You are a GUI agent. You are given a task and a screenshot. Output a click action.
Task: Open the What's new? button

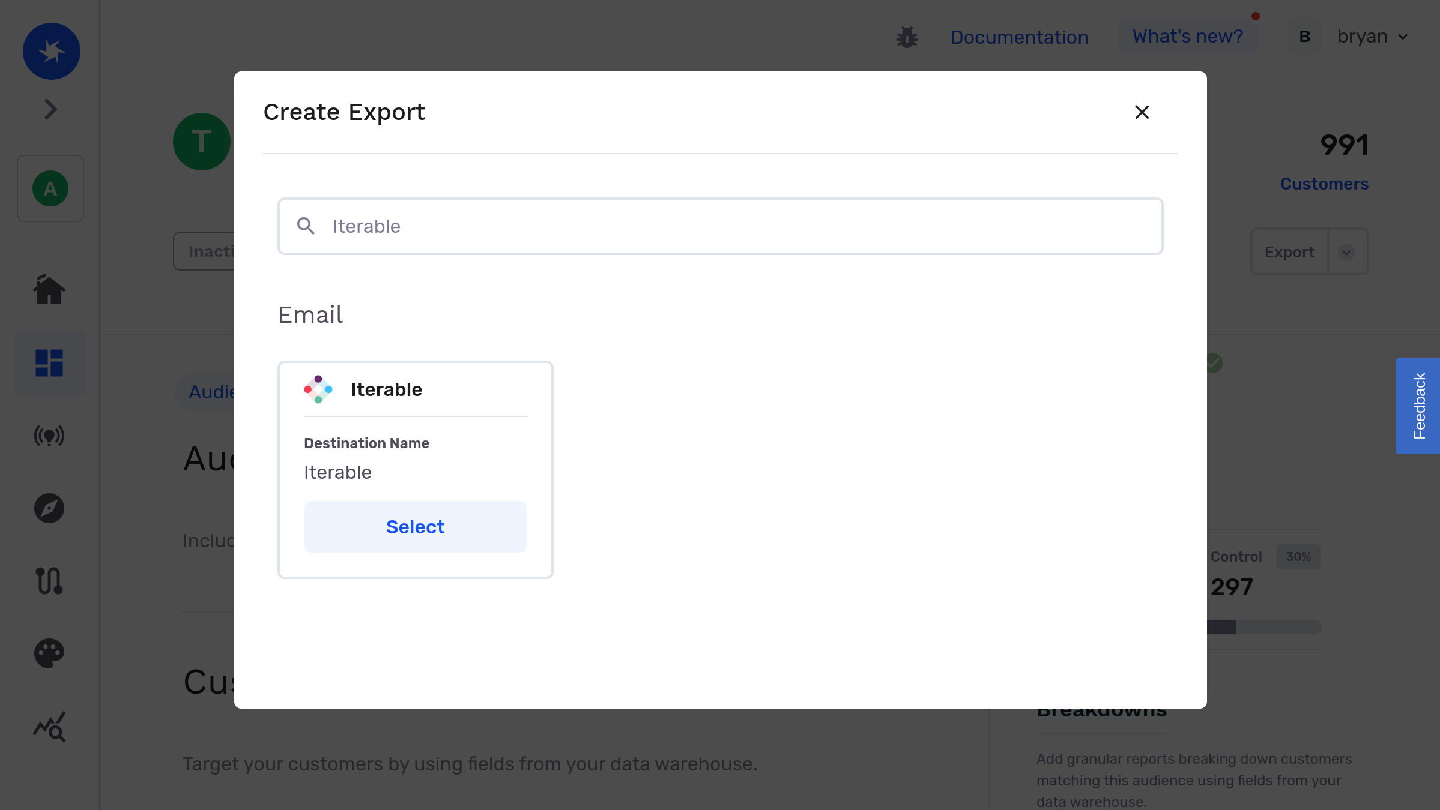pos(1188,37)
